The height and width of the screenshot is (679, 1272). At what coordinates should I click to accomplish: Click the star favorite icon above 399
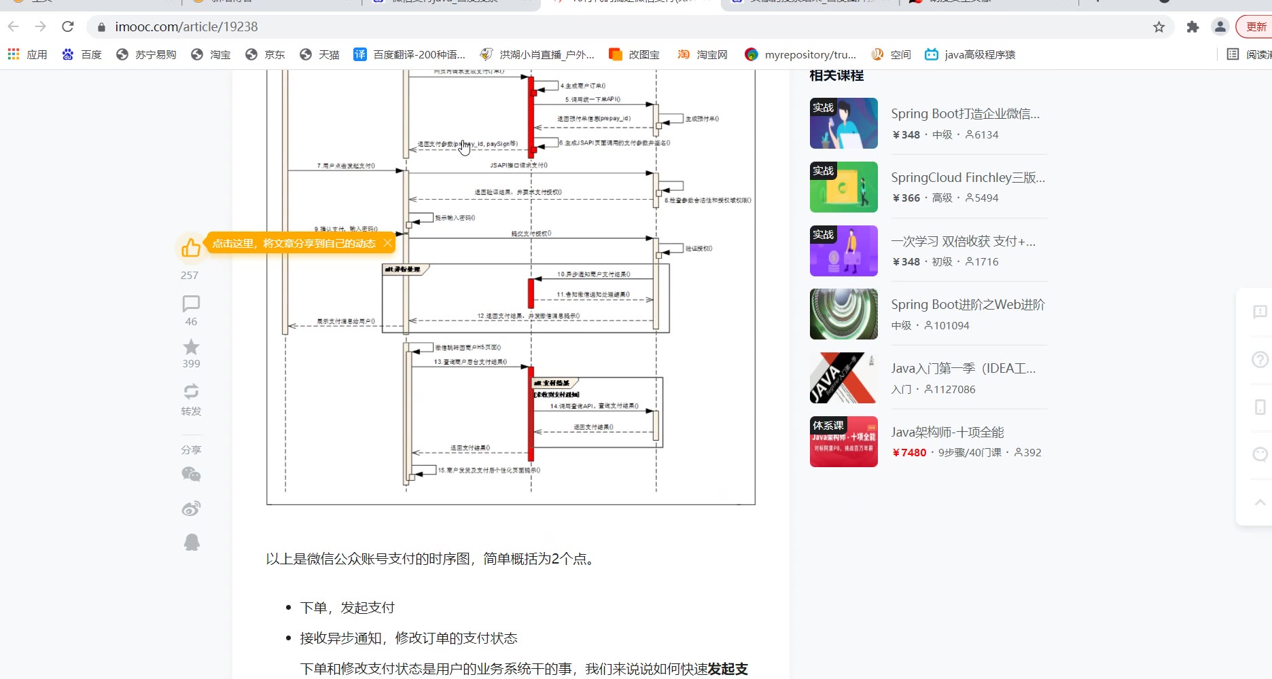pyautogui.click(x=191, y=347)
